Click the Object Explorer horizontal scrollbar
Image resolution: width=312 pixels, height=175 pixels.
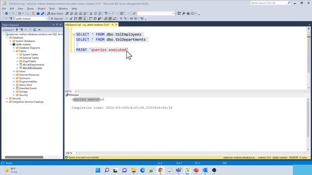click(24, 157)
